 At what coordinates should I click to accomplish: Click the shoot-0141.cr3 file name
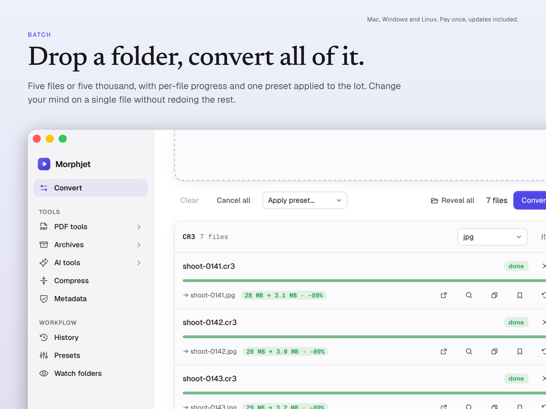coord(209,266)
